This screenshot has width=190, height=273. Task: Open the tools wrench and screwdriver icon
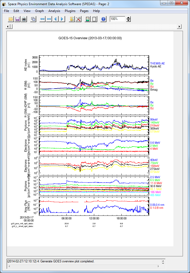pos(78,19)
